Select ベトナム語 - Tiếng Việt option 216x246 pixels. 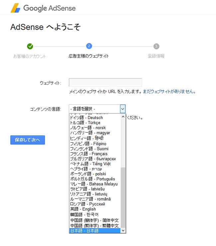[x=95, y=164]
